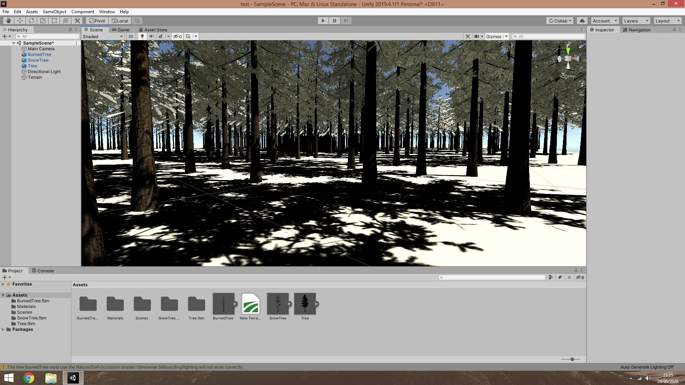Open the GameObject menu
685x385 pixels.
pyautogui.click(x=54, y=12)
